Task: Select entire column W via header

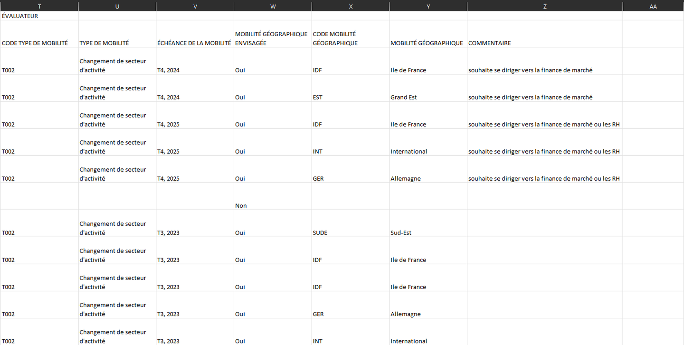Action: click(273, 6)
